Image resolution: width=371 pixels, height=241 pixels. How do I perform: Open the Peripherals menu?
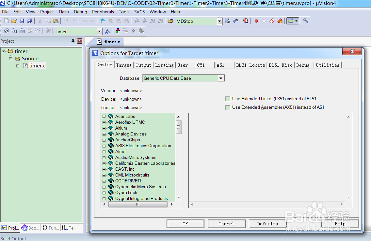[x=103, y=12]
